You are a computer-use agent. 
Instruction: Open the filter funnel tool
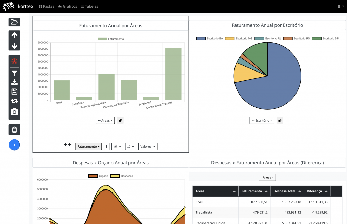point(14,73)
